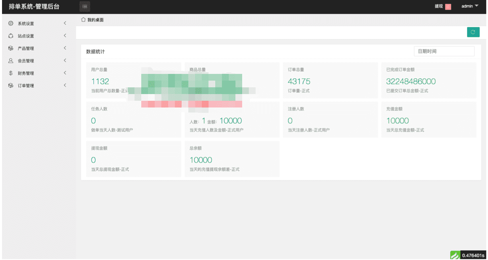Click the green refresh icon button
Screen dimensions: 488x260
click(473, 32)
